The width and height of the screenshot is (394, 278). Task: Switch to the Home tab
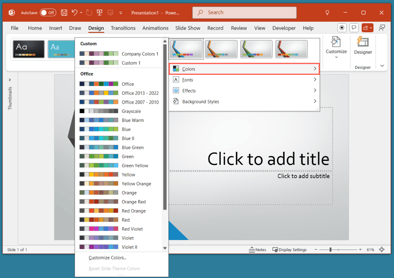pos(35,28)
